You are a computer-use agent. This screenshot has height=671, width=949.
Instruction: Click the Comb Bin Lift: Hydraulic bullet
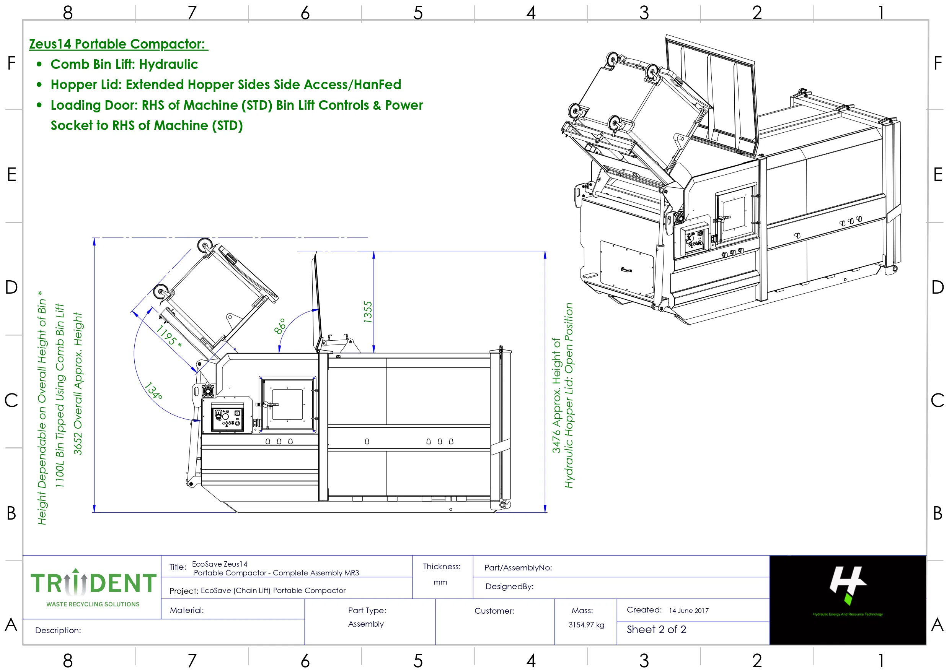pyautogui.click(x=124, y=64)
